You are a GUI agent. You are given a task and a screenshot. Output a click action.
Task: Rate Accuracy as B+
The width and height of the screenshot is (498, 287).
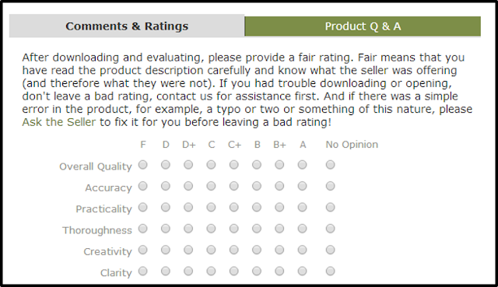pos(279,186)
